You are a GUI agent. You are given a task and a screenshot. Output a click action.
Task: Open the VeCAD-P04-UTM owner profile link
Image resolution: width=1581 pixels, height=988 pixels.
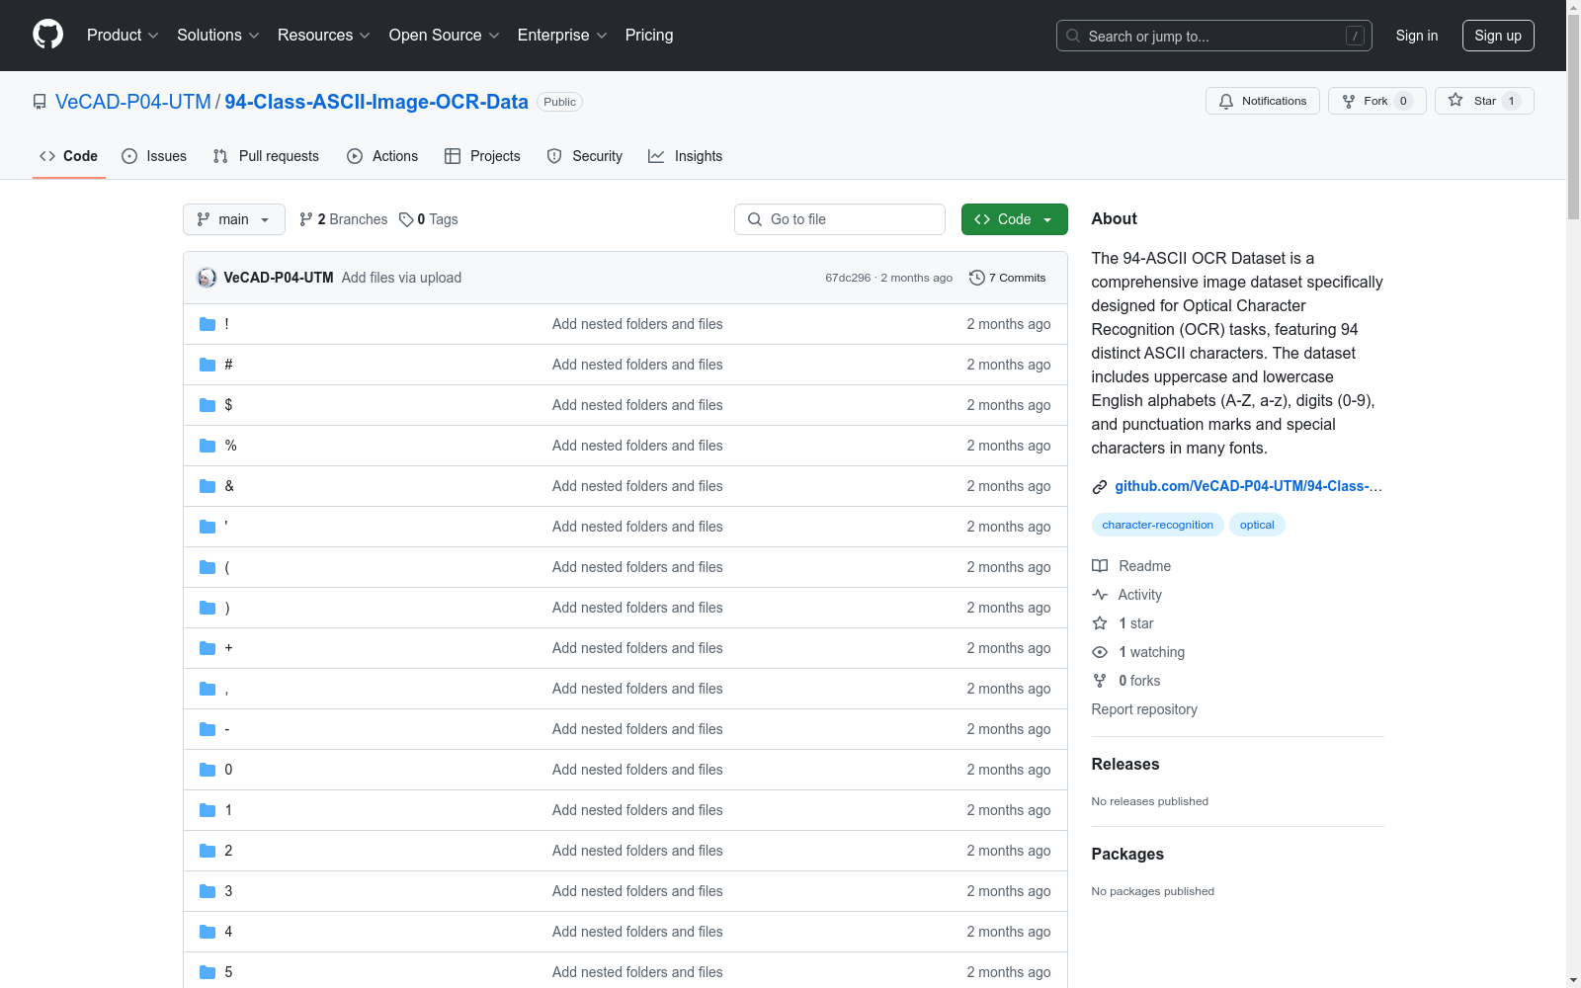133,102
